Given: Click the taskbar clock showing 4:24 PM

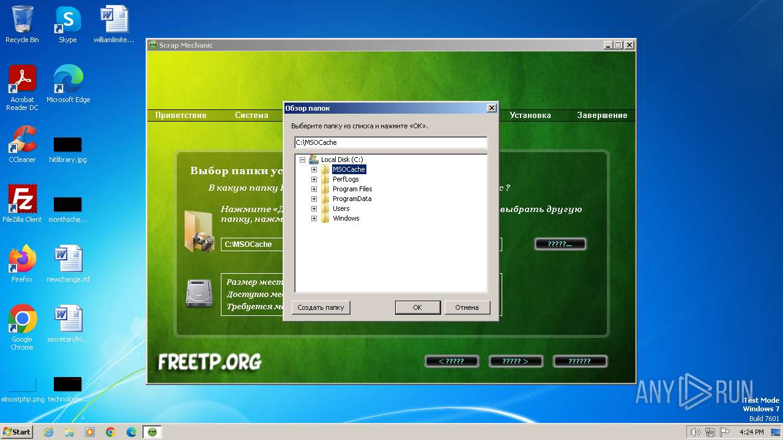Looking at the screenshot, I should pos(751,432).
